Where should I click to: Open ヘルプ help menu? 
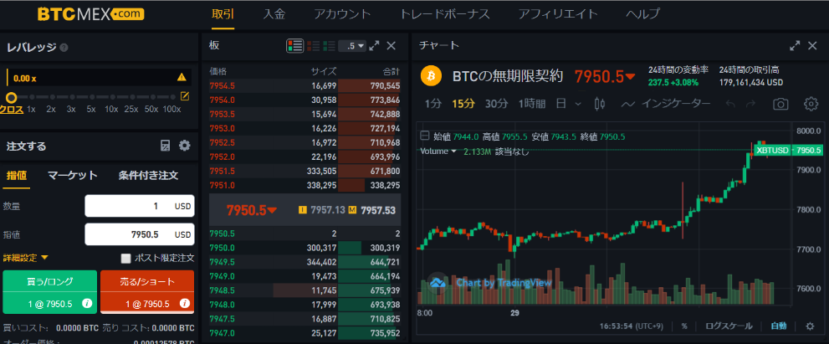pyautogui.click(x=642, y=14)
